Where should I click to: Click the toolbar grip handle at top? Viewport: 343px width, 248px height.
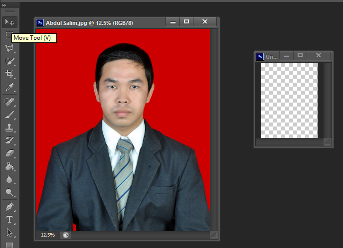coord(9,11)
